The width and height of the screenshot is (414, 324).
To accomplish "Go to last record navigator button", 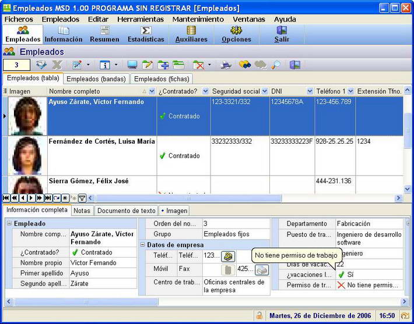I will tap(48, 198).
